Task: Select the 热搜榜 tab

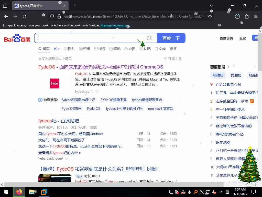Action: coord(218,75)
